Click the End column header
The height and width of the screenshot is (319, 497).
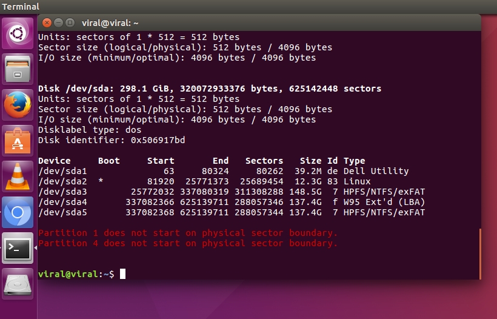221,161
